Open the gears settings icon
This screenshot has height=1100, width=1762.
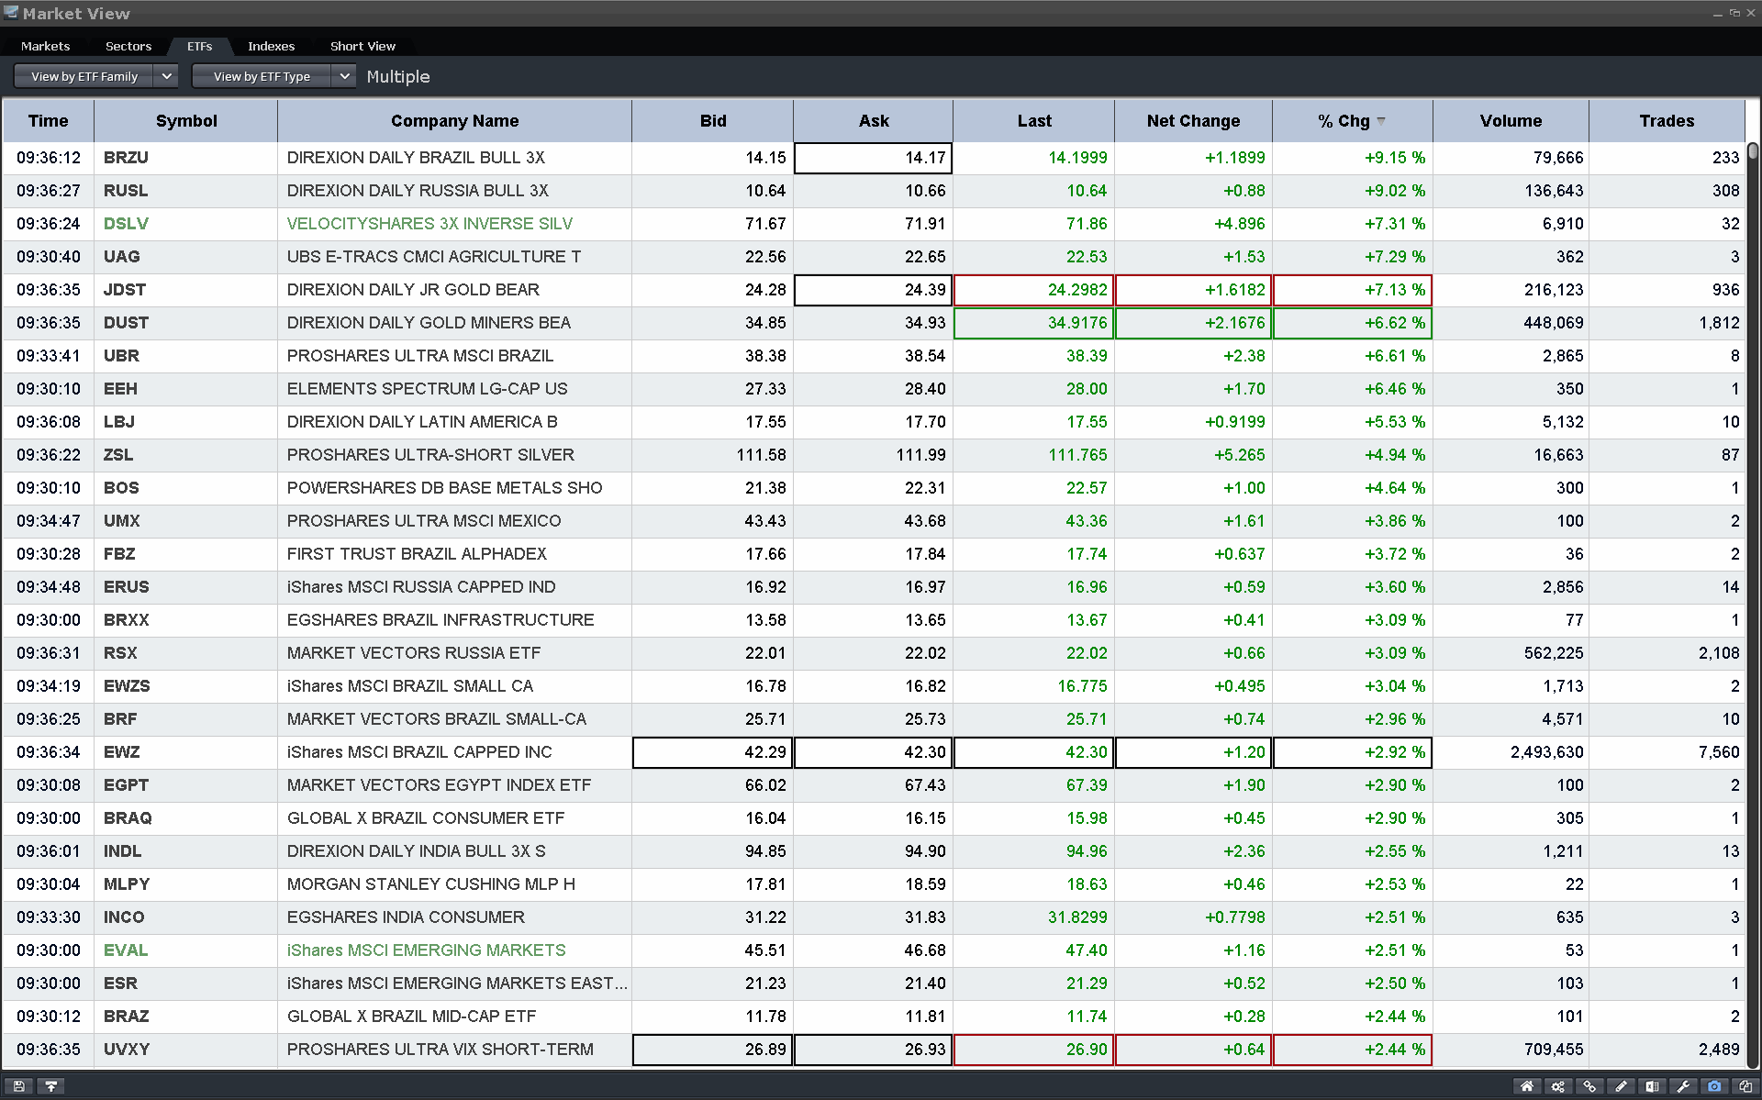[1558, 1086]
